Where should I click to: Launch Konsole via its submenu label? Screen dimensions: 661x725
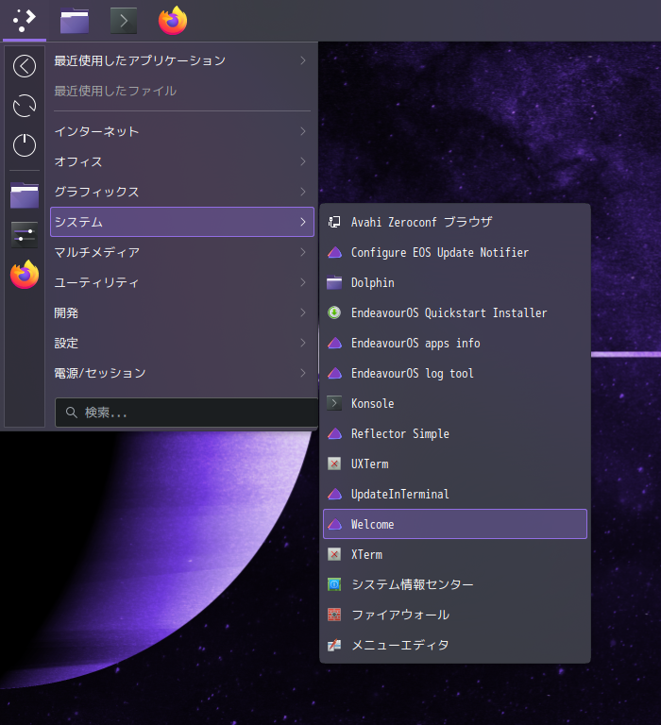tap(372, 404)
